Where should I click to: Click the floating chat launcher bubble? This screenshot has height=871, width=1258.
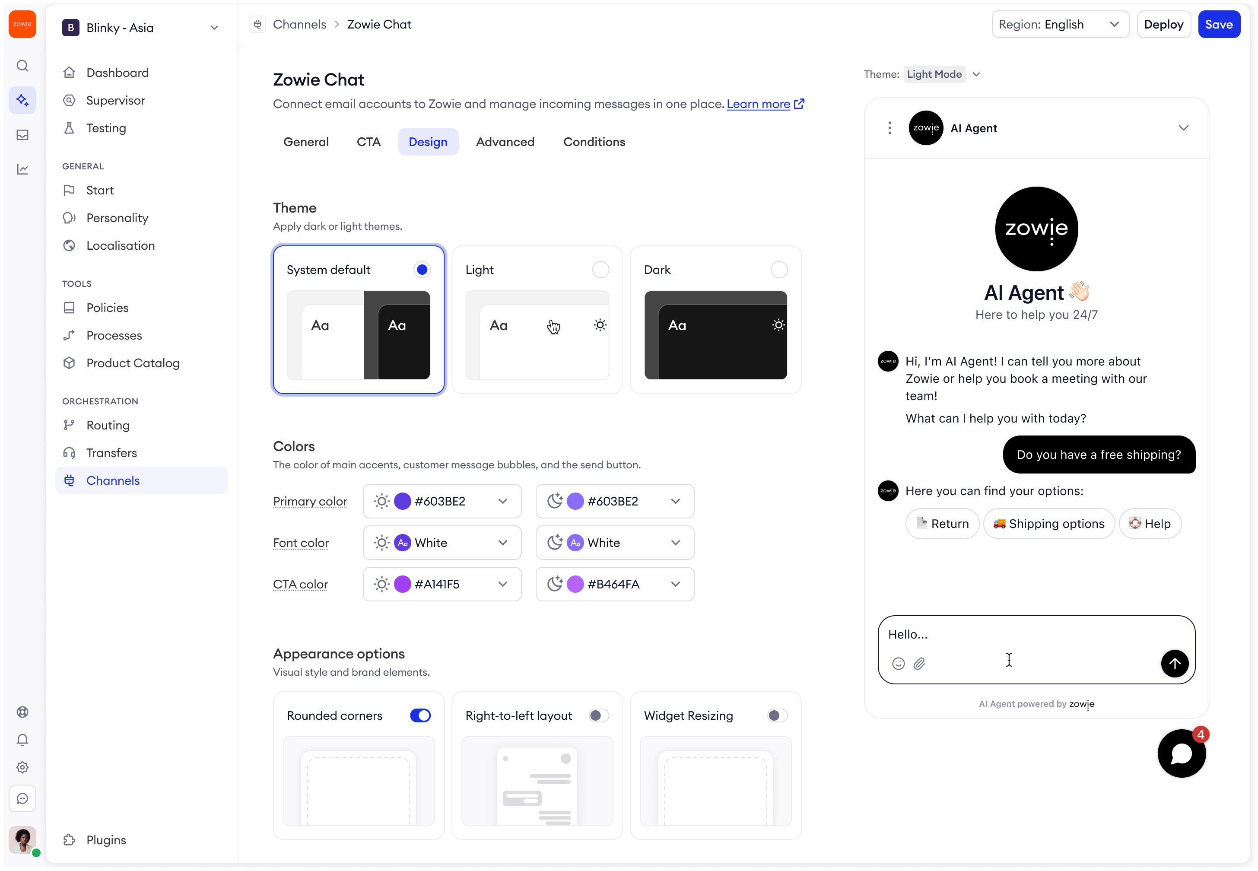tap(1182, 753)
